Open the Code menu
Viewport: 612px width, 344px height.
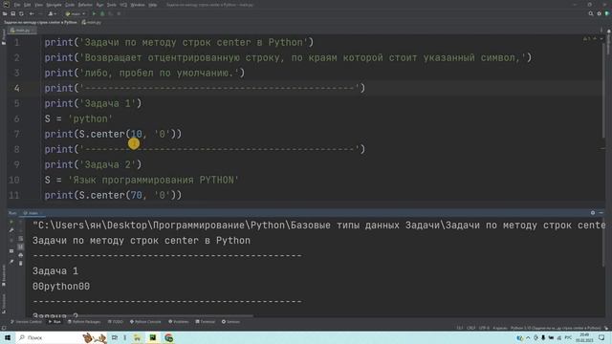[70, 5]
